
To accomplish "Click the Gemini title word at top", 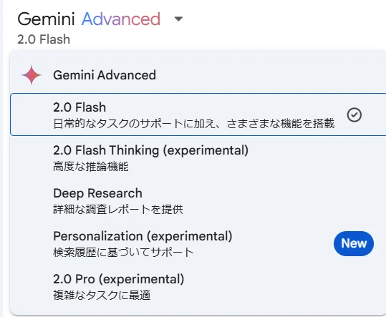I will [46, 19].
